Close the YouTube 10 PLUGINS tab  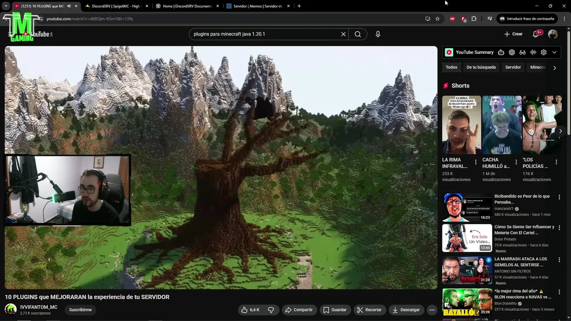coord(76,6)
